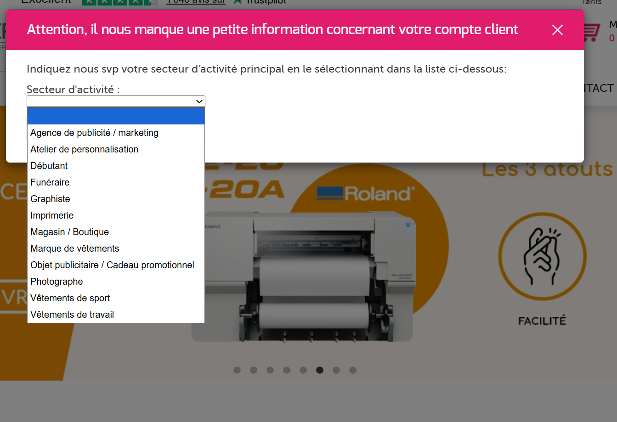Choose Vêtements de sport option
The image size is (617, 422).
tap(70, 298)
